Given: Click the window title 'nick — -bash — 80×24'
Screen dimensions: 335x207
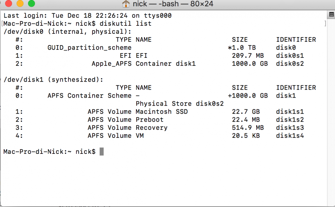Looking at the screenshot, I should click(173, 4).
